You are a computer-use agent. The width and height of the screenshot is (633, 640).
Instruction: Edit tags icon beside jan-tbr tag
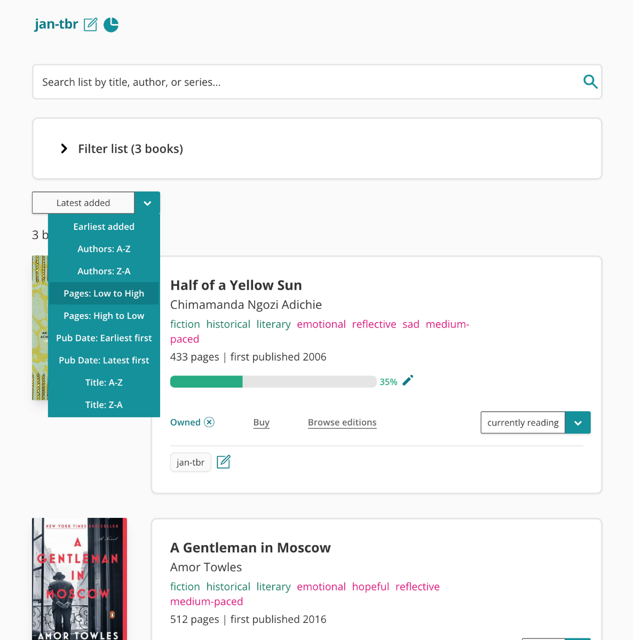(224, 462)
